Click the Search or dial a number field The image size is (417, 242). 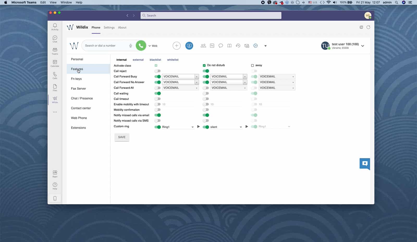tap(106, 46)
